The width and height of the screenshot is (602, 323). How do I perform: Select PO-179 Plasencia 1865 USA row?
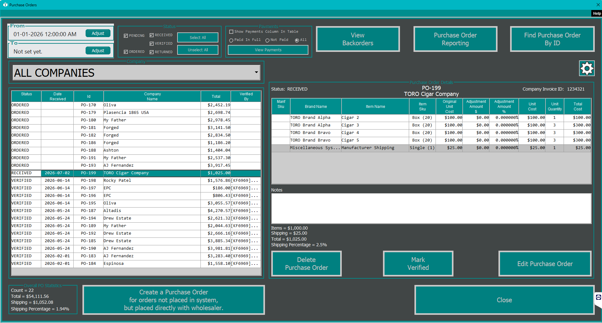click(x=136, y=113)
